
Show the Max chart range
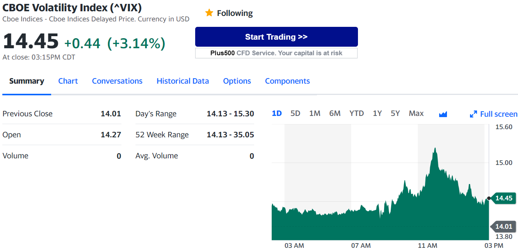click(x=416, y=113)
